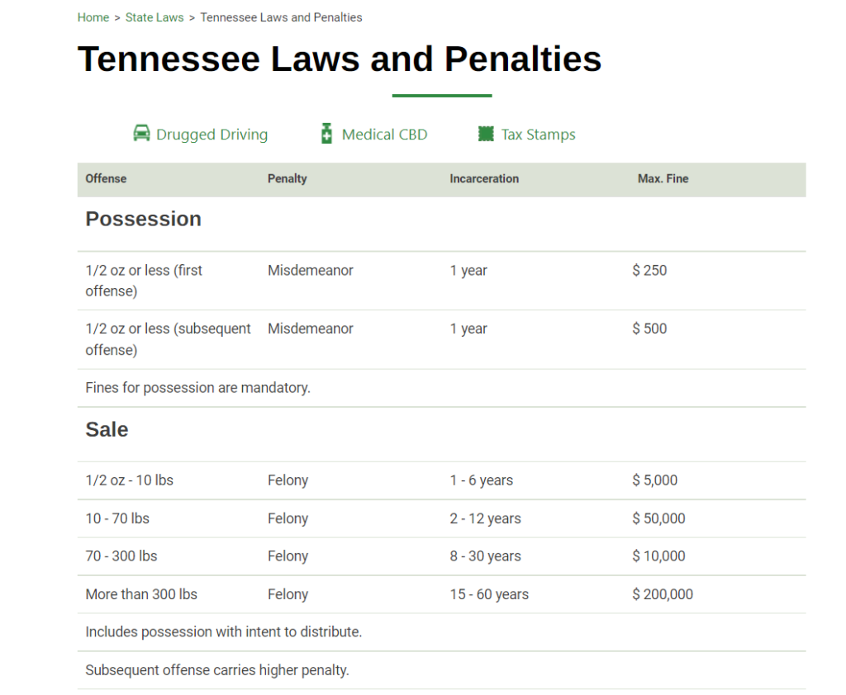The height and width of the screenshot is (695, 846).
Task: Select the 10 - 70 lbs sale row
Action: 441,518
